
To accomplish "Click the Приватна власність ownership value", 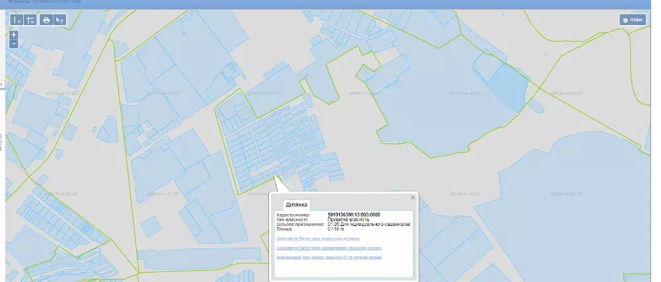I will pyautogui.click(x=348, y=219).
